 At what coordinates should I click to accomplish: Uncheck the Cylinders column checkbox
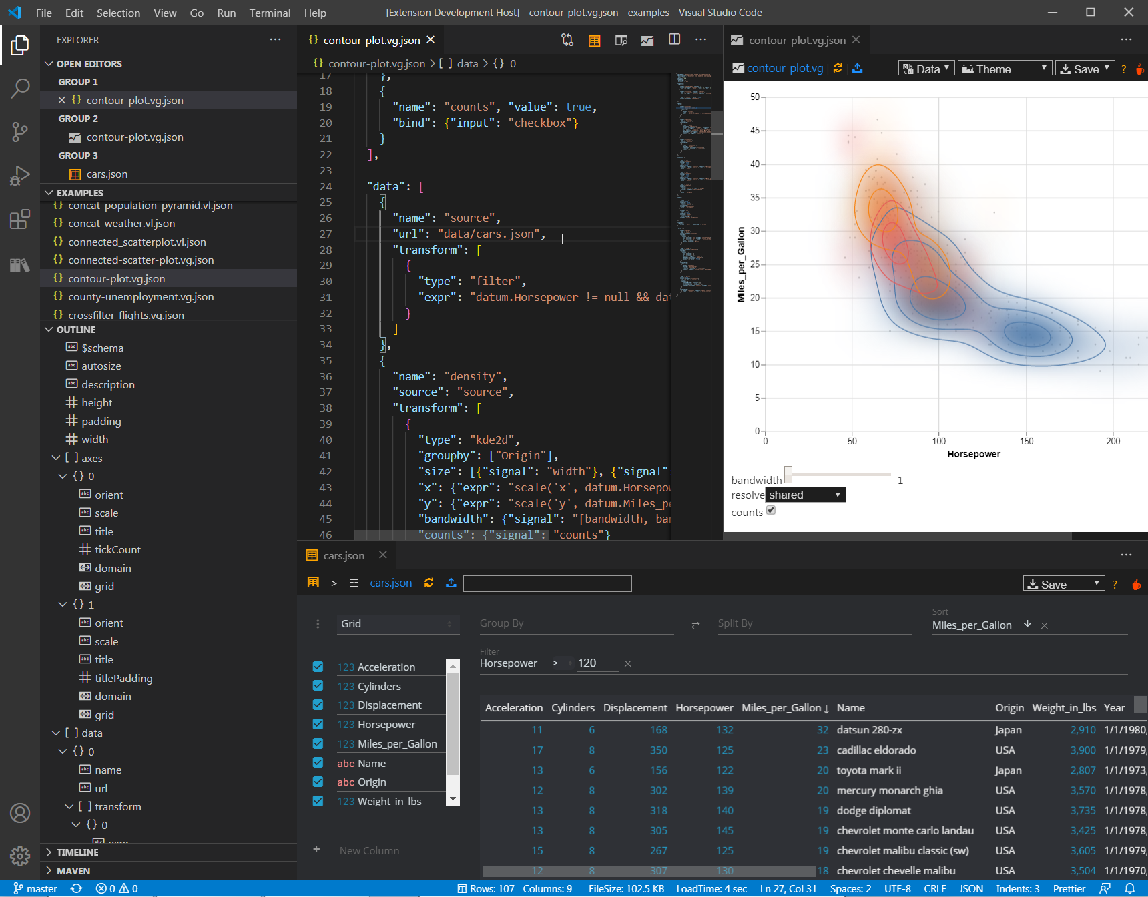[318, 685]
